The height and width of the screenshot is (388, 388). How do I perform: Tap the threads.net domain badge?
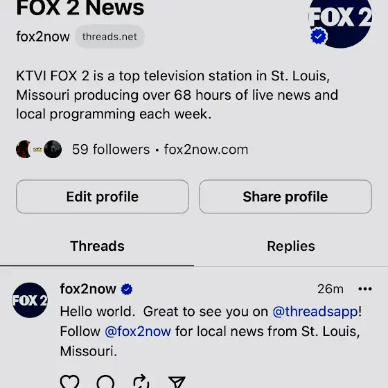pos(109,37)
